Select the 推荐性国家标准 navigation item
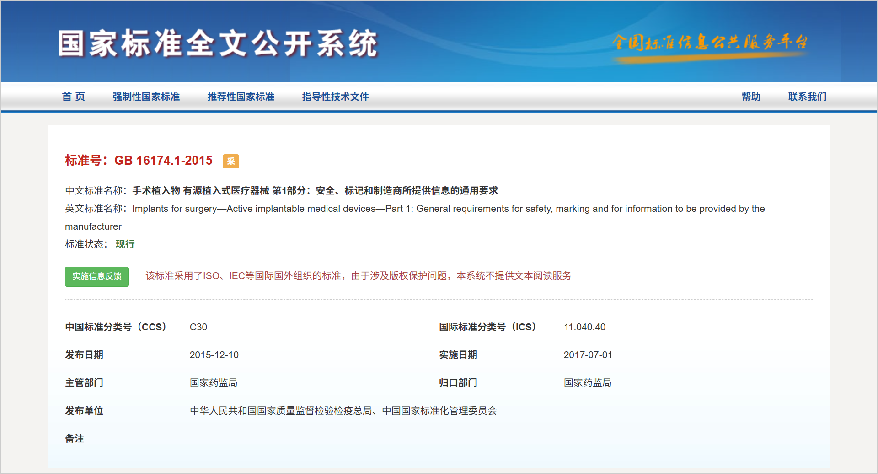 [241, 97]
